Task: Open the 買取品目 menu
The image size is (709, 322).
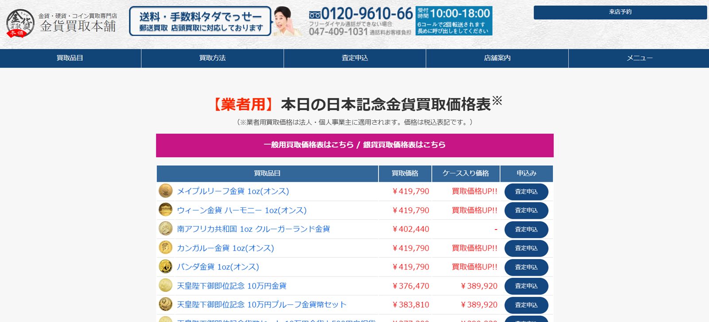Action: (70, 58)
